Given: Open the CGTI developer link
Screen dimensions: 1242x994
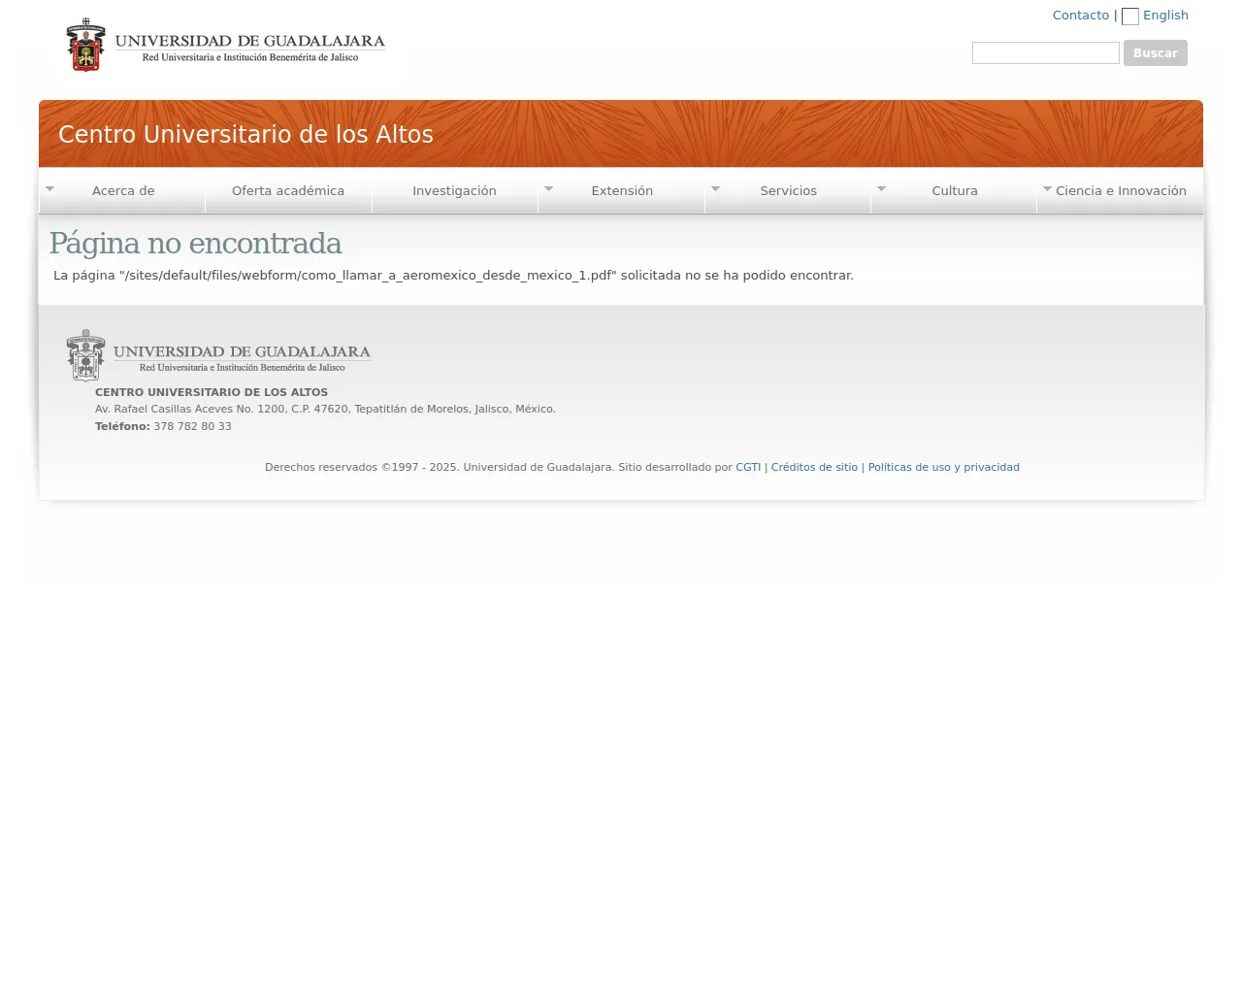Looking at the screenshot, I should tap(748, 467).
